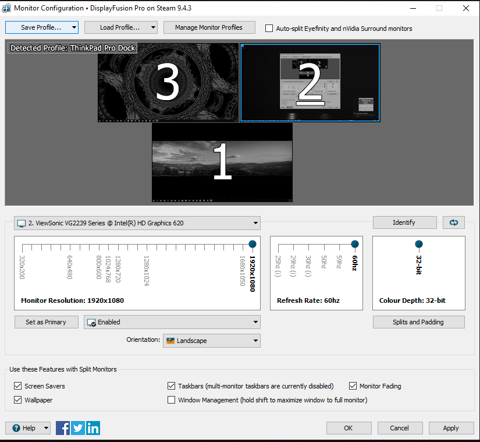
Task: Toggle Auto-split Eyefinity and nVidia Surround checkbox
Action: pyautogui.click(x=269, y=29)
